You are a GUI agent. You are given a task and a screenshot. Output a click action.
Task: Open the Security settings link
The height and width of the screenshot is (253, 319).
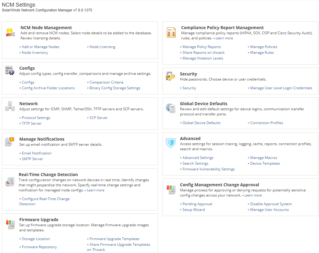tap(189, 88)
